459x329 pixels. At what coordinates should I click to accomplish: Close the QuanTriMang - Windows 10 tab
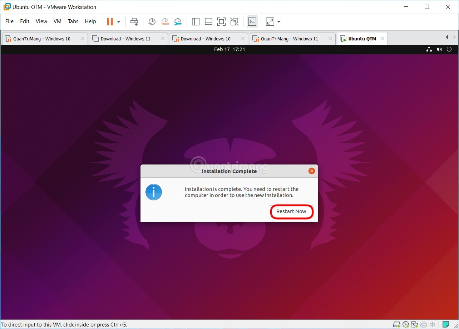coord(83,39)
